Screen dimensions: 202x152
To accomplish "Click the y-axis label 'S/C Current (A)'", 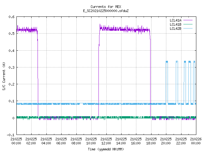I will pyautogui.click(x=4, y=76).
